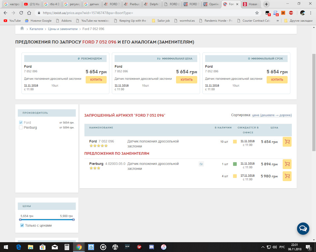Open the "wormhol.es" bookmark
Image resolution: width=316 pixels, height=252 pixels.
[185, 21]
